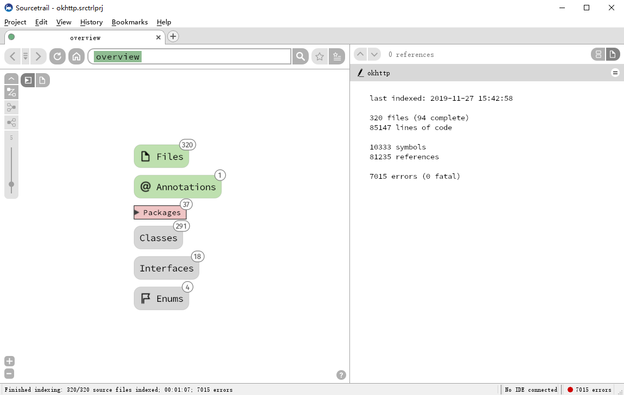Viewport: 624px width, 395px height.
Task: Bookmark the active symbol with the star
Action: tap(320, 56)
